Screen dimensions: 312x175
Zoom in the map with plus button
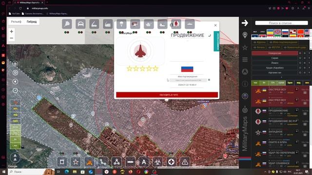[12, 31]
